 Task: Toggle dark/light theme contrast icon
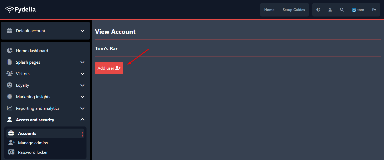point(318,10)
